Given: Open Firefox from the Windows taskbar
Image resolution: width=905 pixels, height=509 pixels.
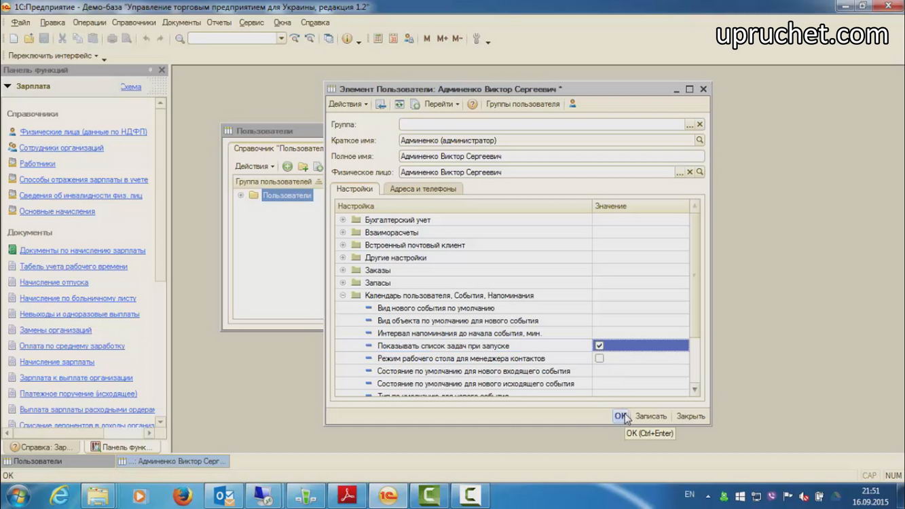Looking at the screenshot, I should pos(182,496).
